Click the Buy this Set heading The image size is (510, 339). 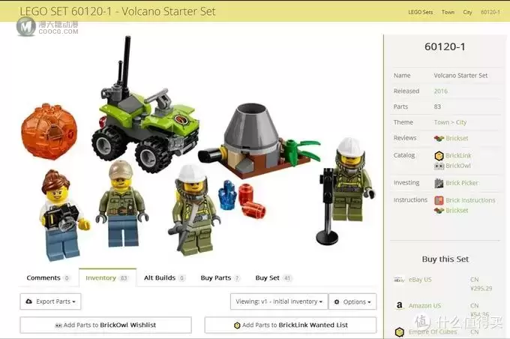[x=445, y=259]
